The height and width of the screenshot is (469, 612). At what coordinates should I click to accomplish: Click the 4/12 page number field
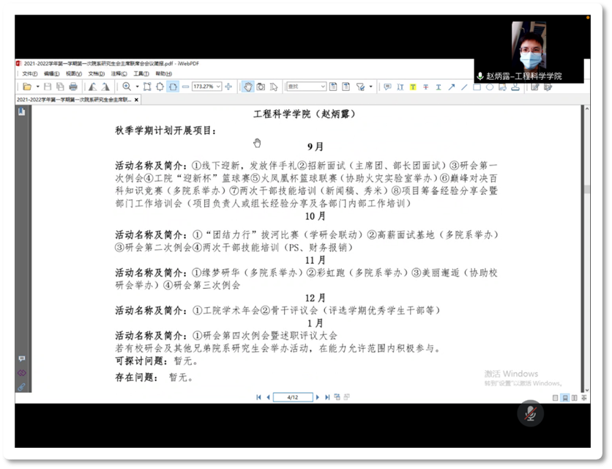point(293,397)
